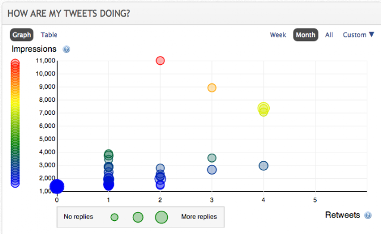This screenshot has width=381, height=234.
Task: Click the largest More replies legend circle
Action: (161, 217)
